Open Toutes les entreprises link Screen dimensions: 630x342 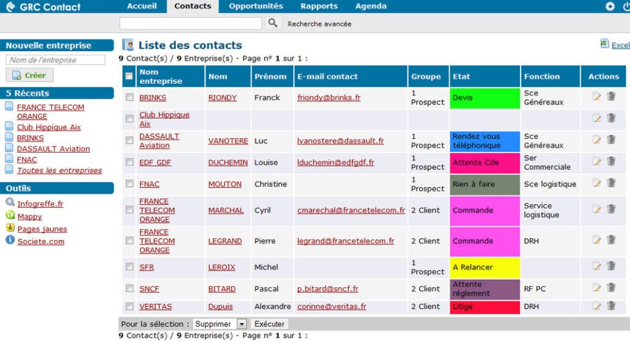60,170
